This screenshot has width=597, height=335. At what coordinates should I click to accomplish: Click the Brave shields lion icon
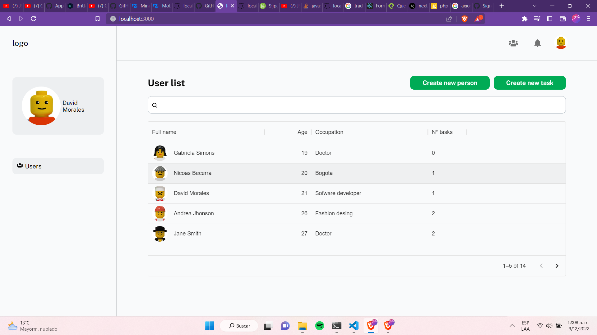pos(465,19)
